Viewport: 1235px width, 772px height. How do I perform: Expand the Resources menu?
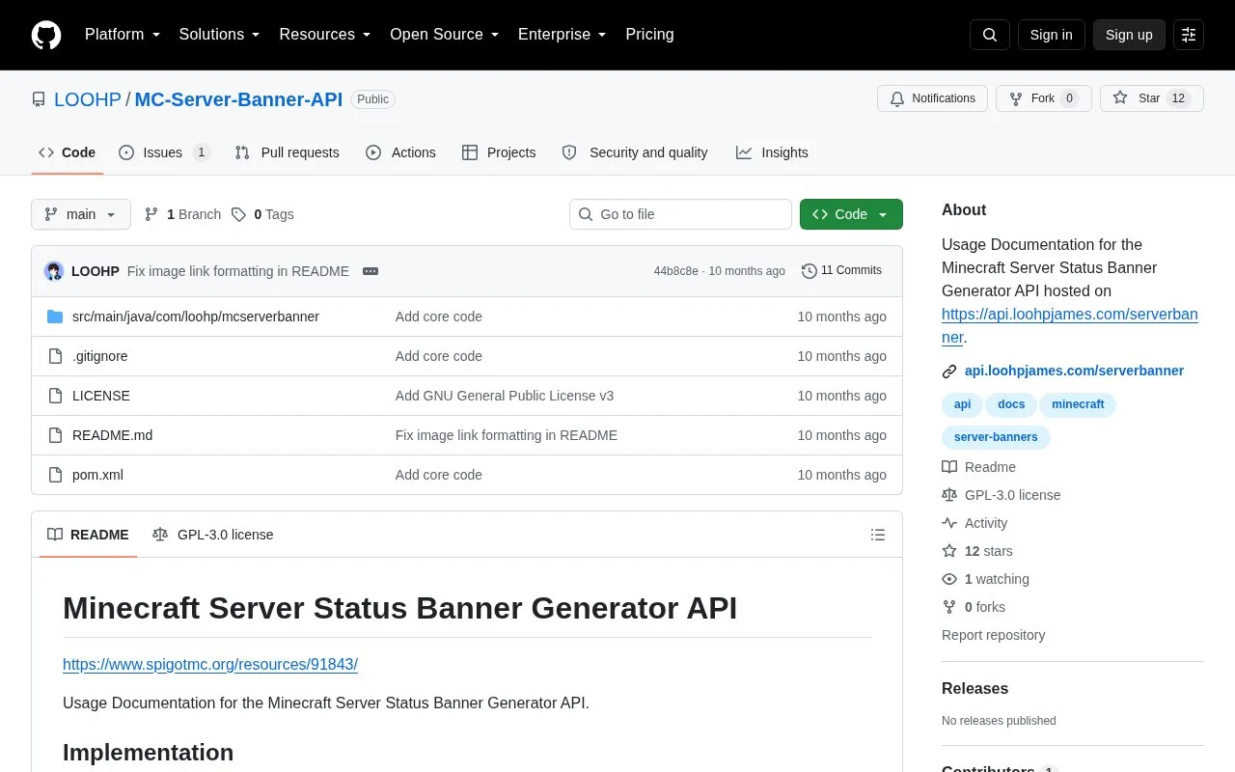tap(325, 35)
